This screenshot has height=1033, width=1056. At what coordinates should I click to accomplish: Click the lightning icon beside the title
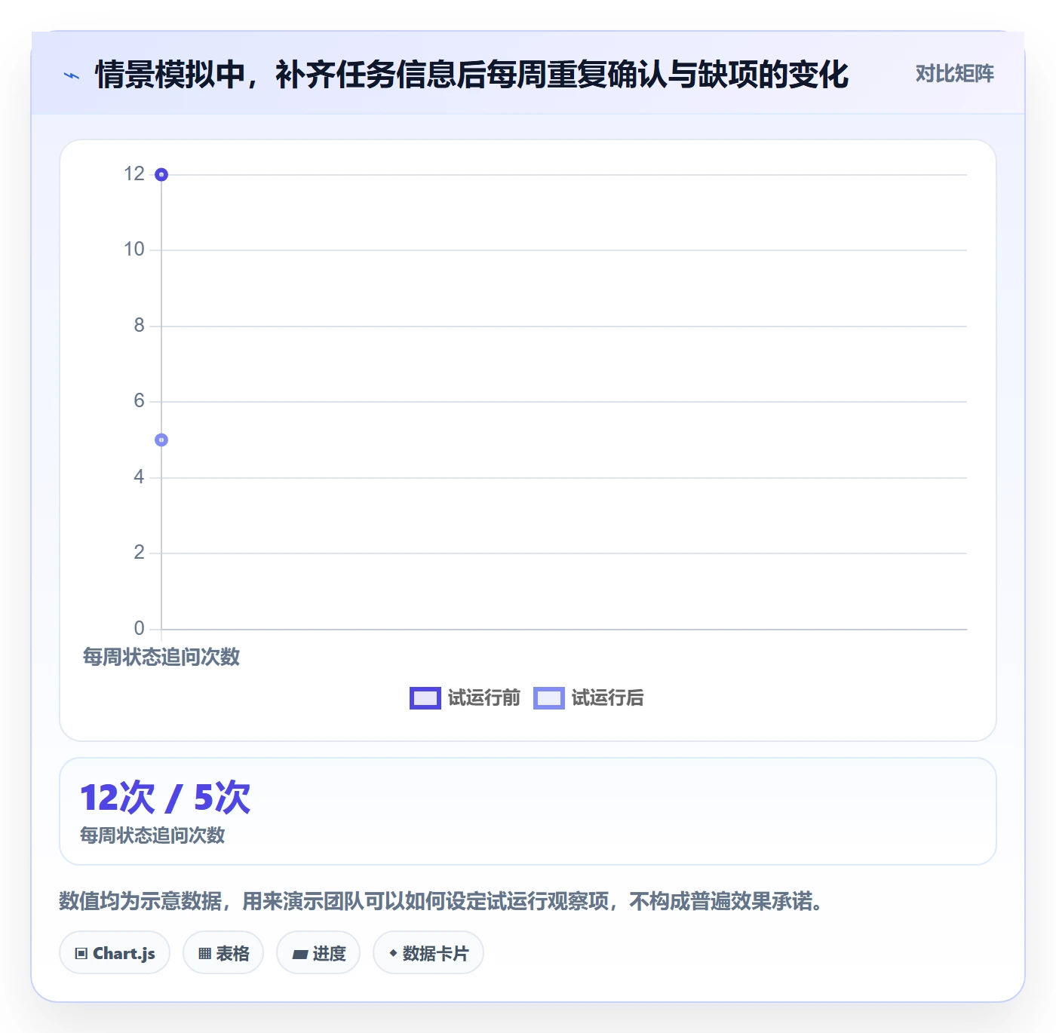(x=72, y=75)
